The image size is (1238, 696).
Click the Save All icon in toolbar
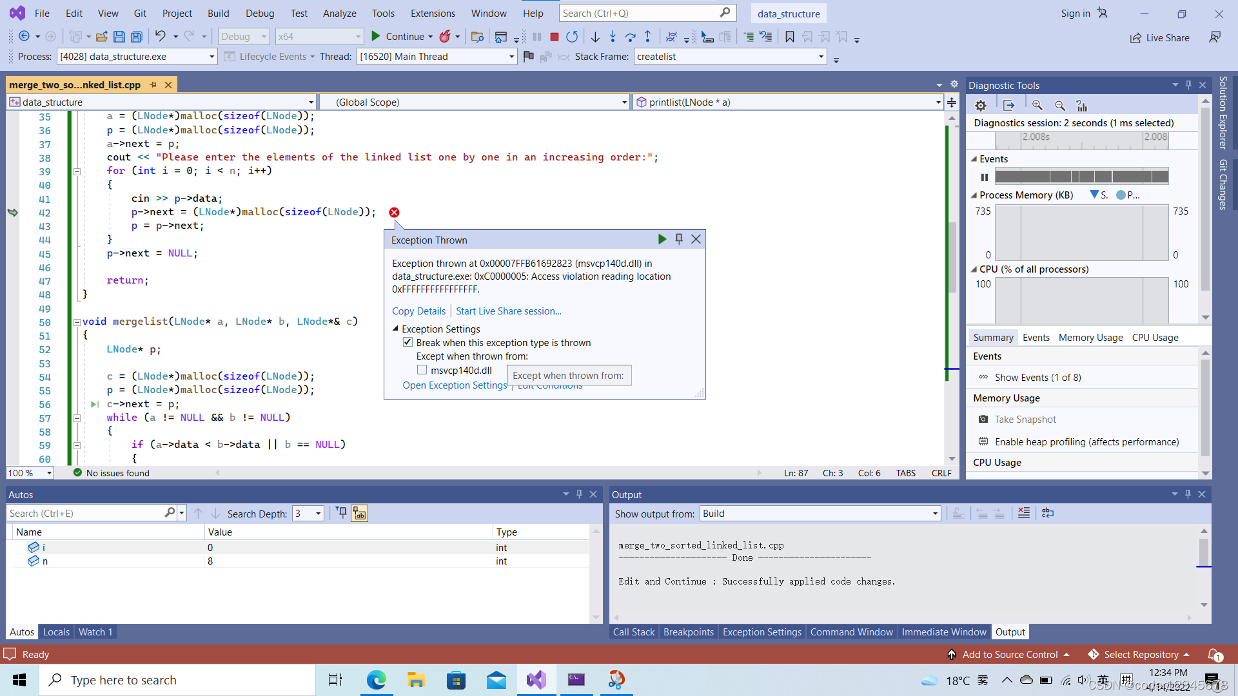tap(136, 37)
